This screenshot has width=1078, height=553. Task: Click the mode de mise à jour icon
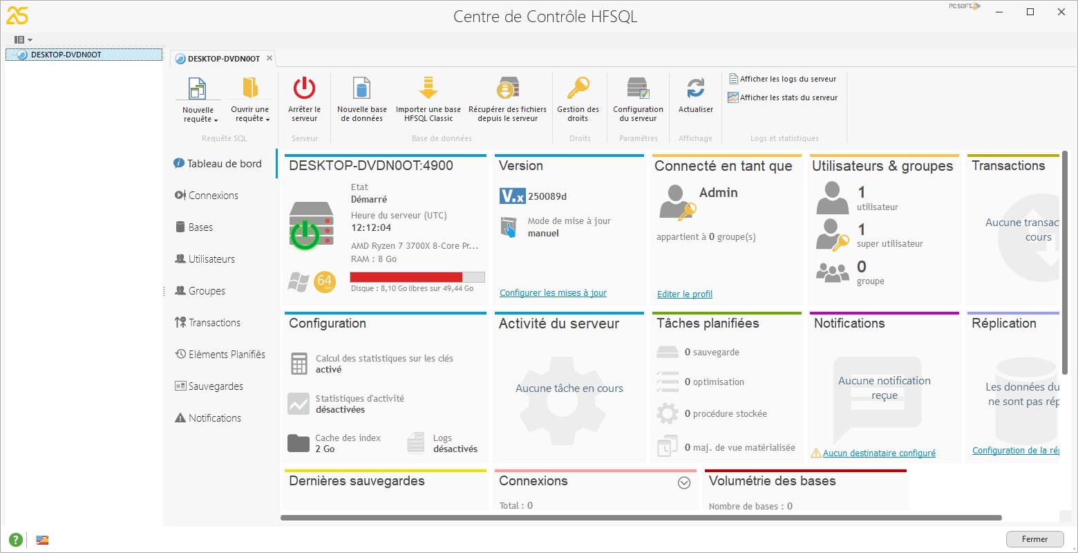tap(509, 227)
